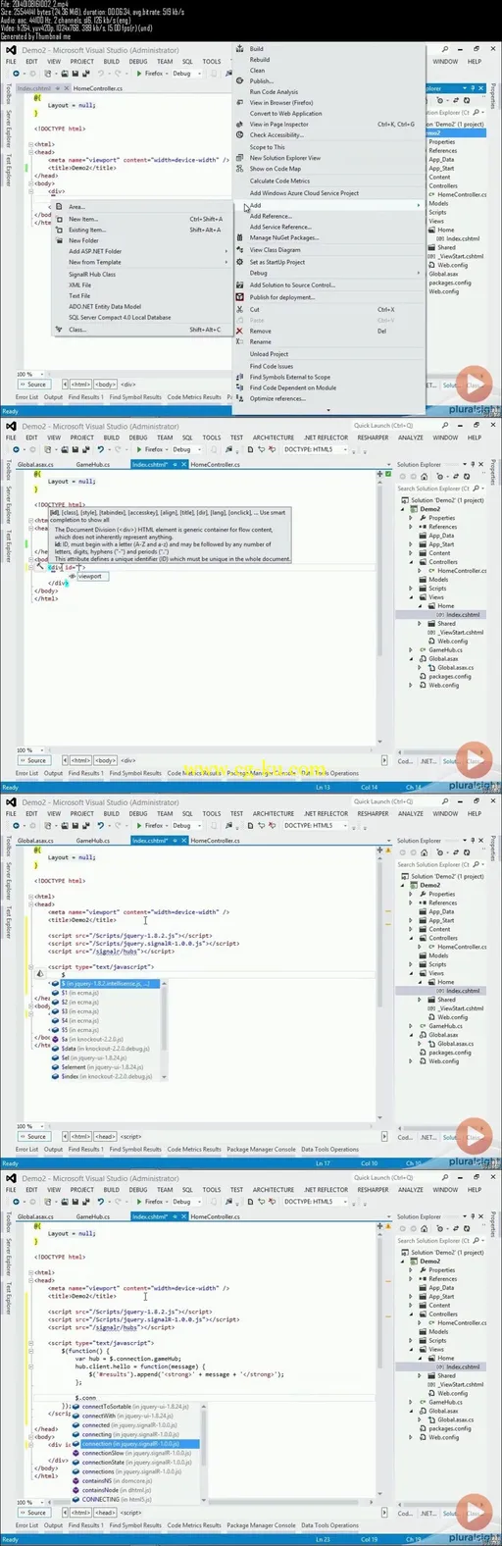Click the red Publish for deployment icon
The width and height of the screenshot is (502, 1546).
240,297
